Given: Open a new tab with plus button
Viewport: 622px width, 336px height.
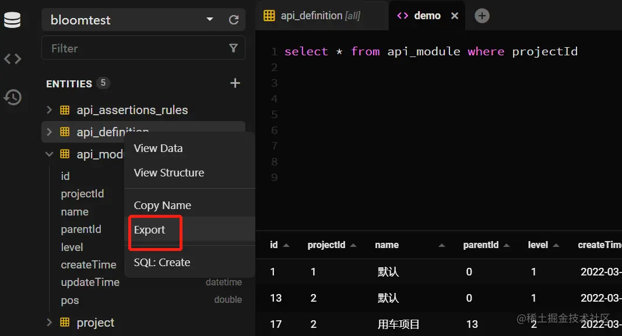Looking at the screenshot, I should click(x=482, y=16).
